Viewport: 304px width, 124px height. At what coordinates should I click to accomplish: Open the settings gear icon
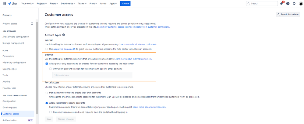click(294, 3)
